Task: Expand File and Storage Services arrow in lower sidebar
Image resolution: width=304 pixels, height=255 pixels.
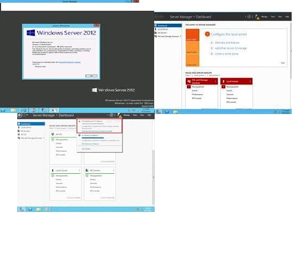Action: point(44,138)
